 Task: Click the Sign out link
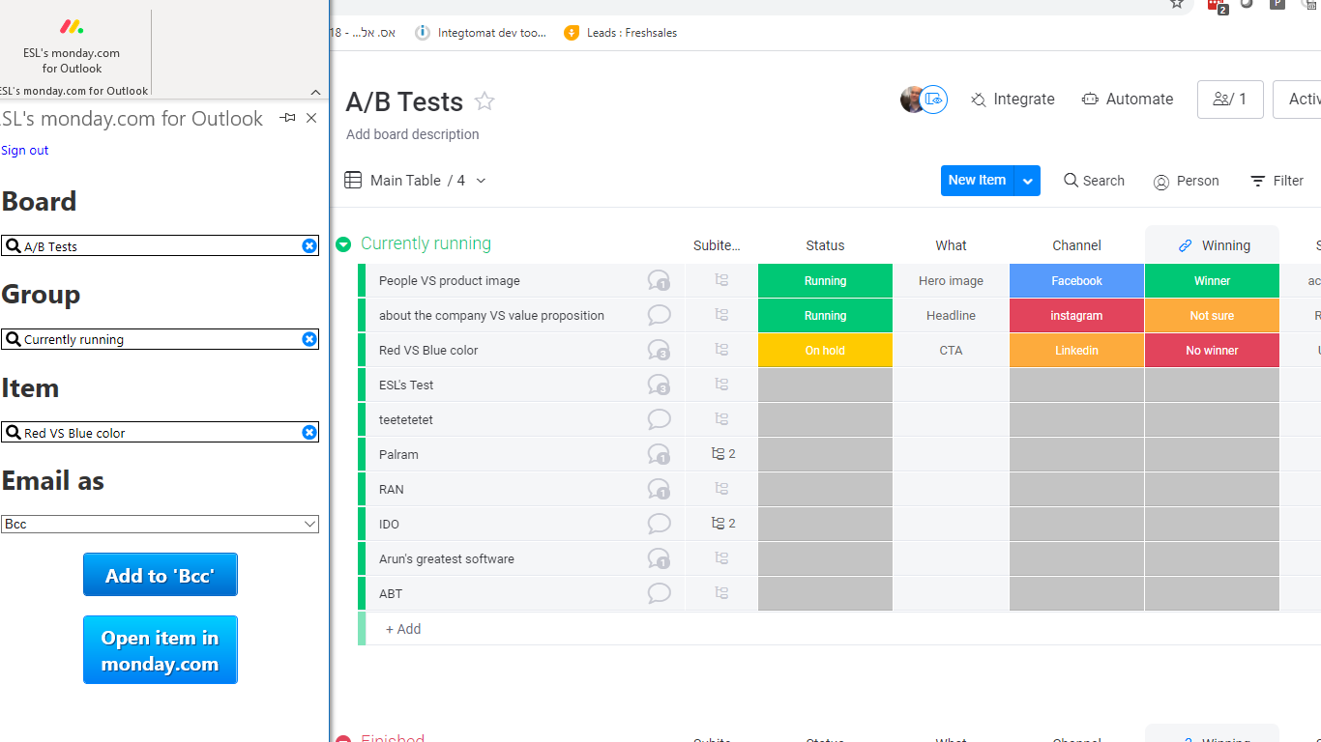(x=25, y=150)
